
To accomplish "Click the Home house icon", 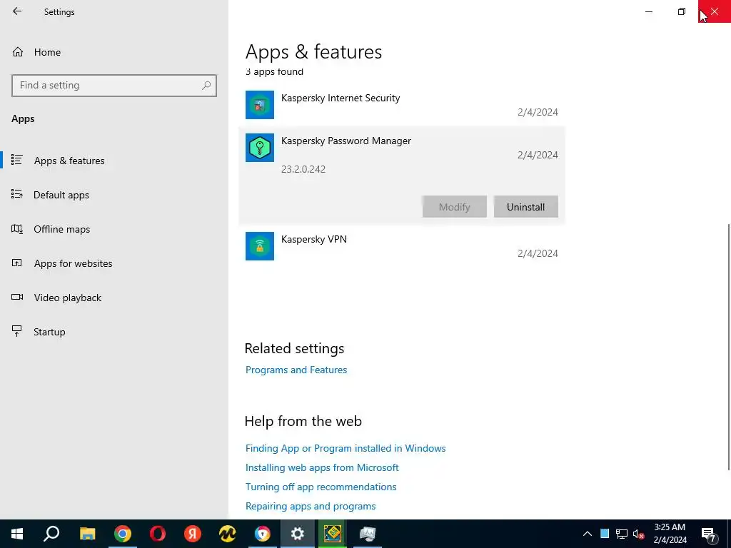I will (x=18, y=51).
